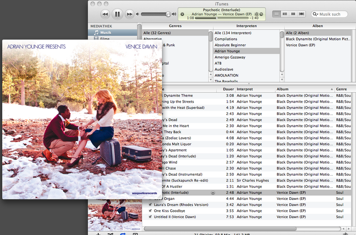Click the playback progress bar
Viewport: 356px width, 235px height.
click(x=222, y=18)
